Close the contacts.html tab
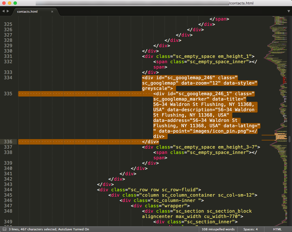Screen dimensions: 292x232 pyautogui.click(x=52, y=12)
